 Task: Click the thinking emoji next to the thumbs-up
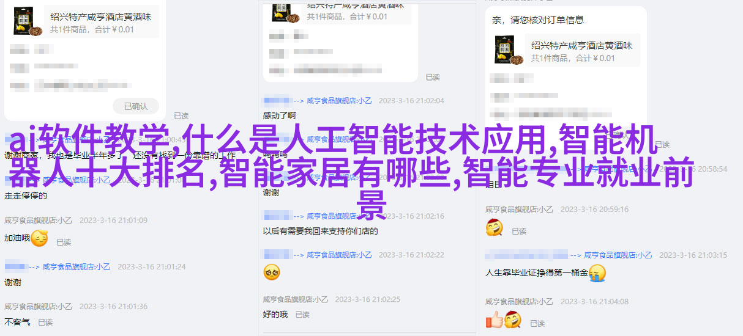point(512,320)
